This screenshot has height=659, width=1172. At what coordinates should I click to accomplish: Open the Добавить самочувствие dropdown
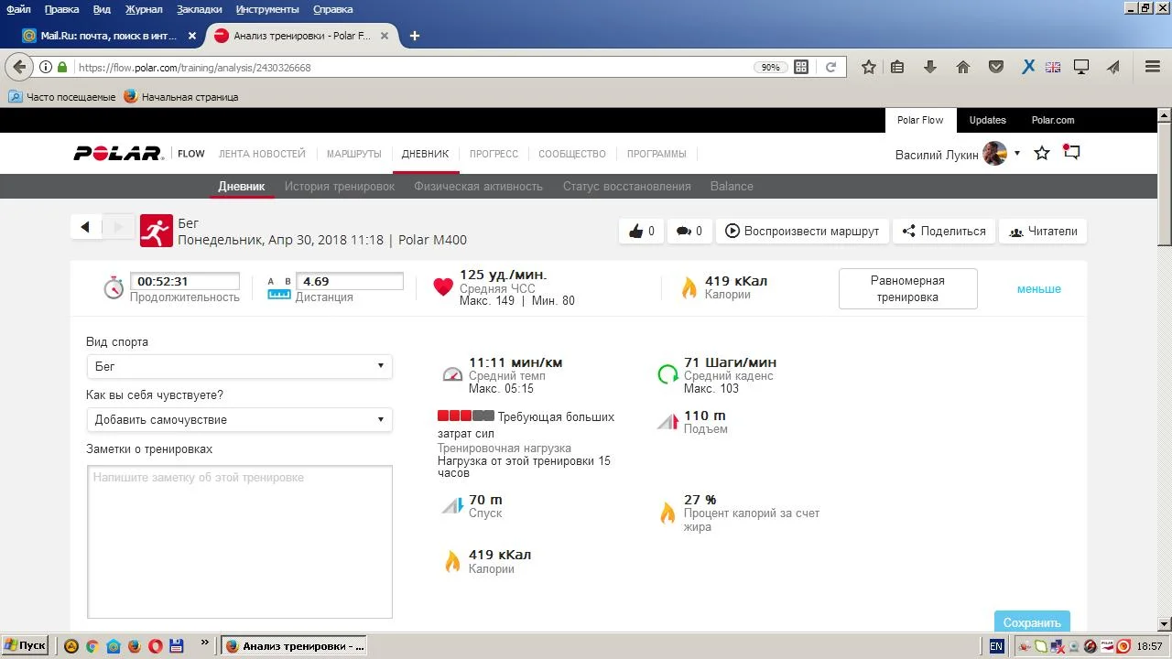pyautogui.click(x=239, y=419)
